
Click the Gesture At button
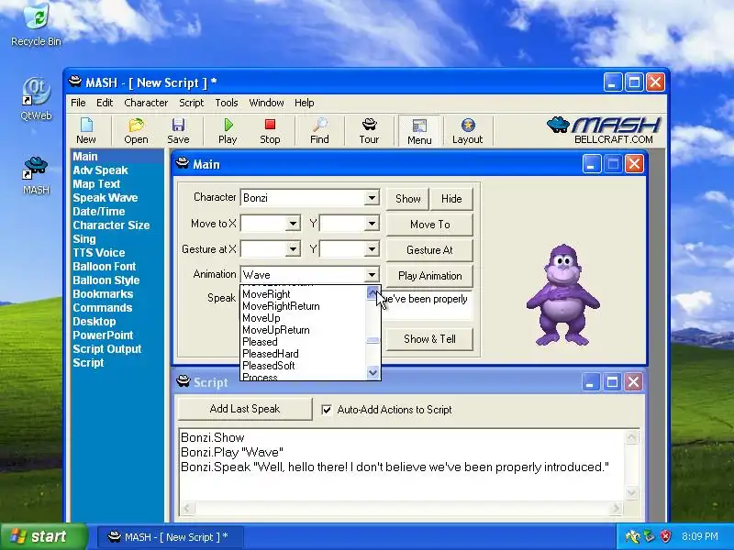coord(429,250)
